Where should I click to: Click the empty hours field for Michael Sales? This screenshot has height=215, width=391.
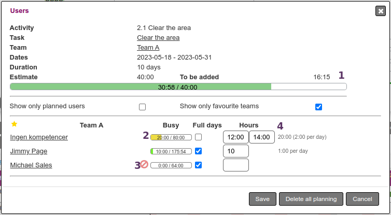coord(235,165)
